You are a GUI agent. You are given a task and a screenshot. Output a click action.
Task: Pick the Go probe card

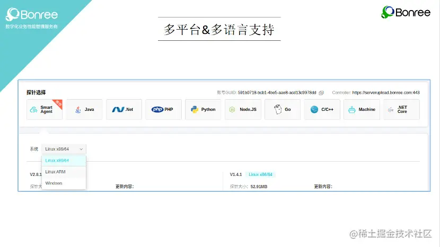pyautogui.click(x=283, y=110)
